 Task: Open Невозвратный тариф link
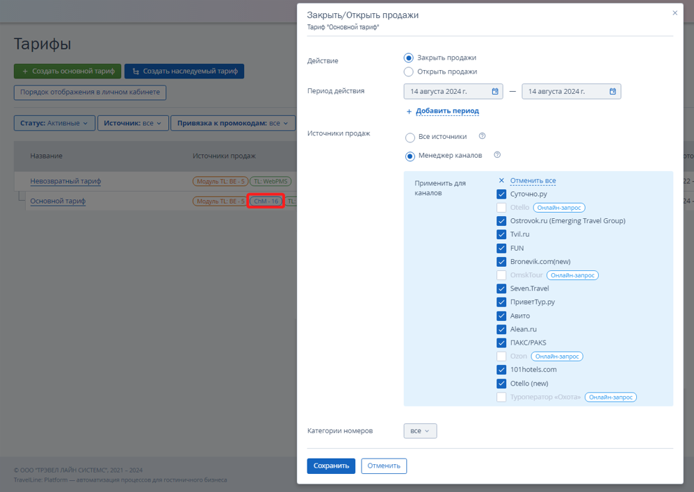(65, 181)
